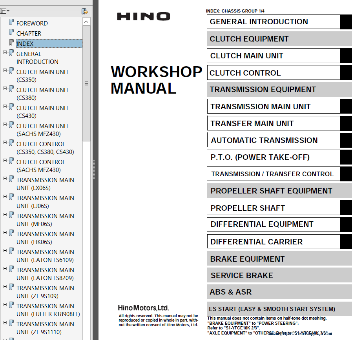Go to TRANSMISSION MAIN UNIT (EATON FS6109) bookmark
Viewport: 352px width, 340px height.
tap(45, 256)
